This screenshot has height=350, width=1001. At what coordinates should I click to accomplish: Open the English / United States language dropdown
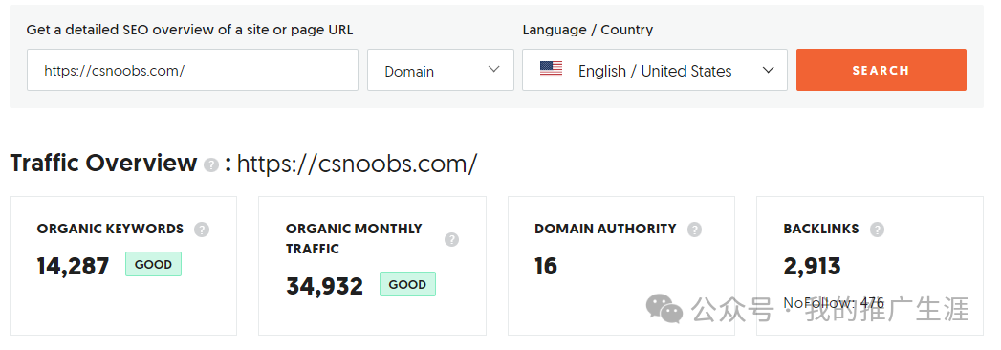tap(654, 70)
